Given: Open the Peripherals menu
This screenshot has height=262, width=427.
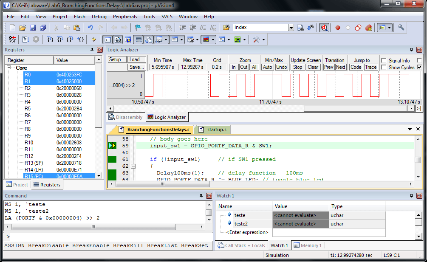Looking at the screenshot, I should (125, 17).
